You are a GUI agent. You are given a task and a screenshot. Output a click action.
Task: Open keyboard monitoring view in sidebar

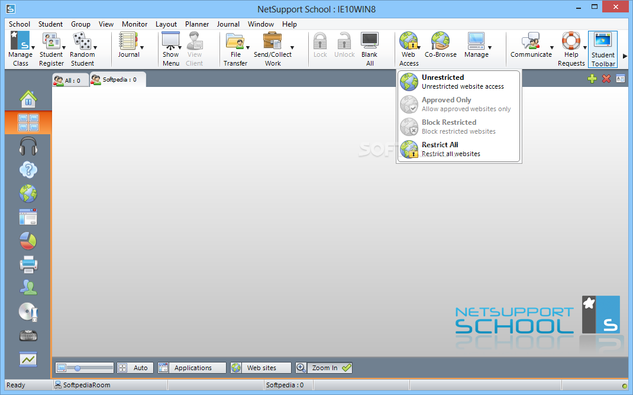[x=28, y=335]
